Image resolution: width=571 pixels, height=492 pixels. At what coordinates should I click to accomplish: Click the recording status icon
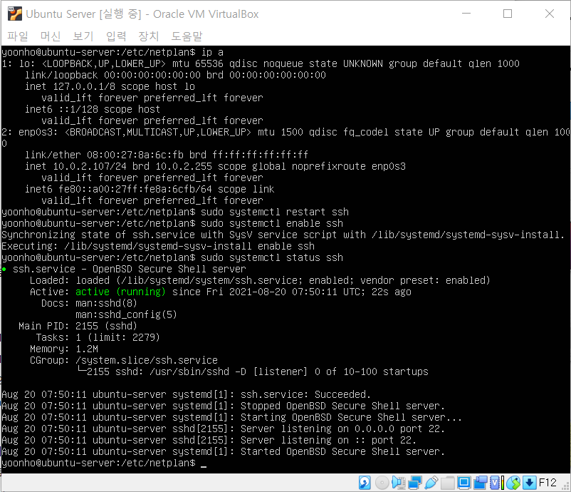[481, 483]
